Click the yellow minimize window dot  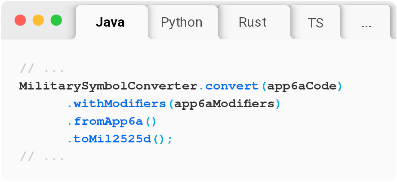click(x=38, y=20)
